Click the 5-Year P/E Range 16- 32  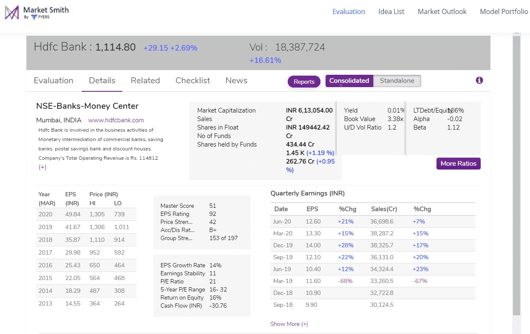coord(218,289)
